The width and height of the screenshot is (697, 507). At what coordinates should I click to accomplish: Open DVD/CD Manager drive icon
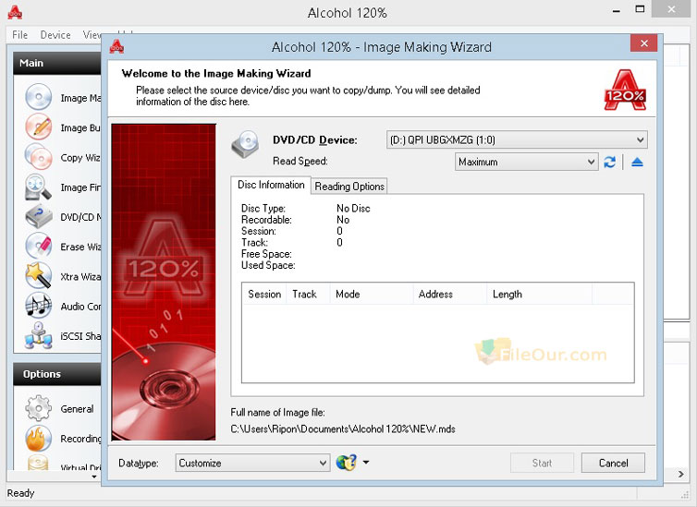point(38,217)
